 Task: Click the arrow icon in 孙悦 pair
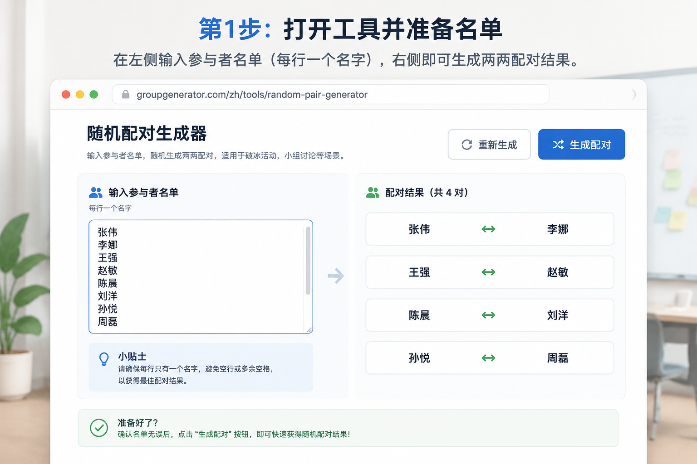pos(488,358)
